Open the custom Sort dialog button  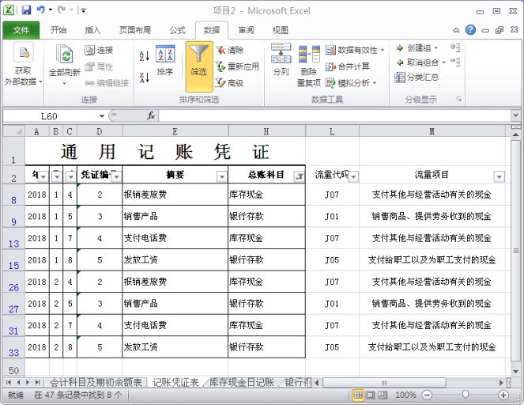tap(165, 62)
